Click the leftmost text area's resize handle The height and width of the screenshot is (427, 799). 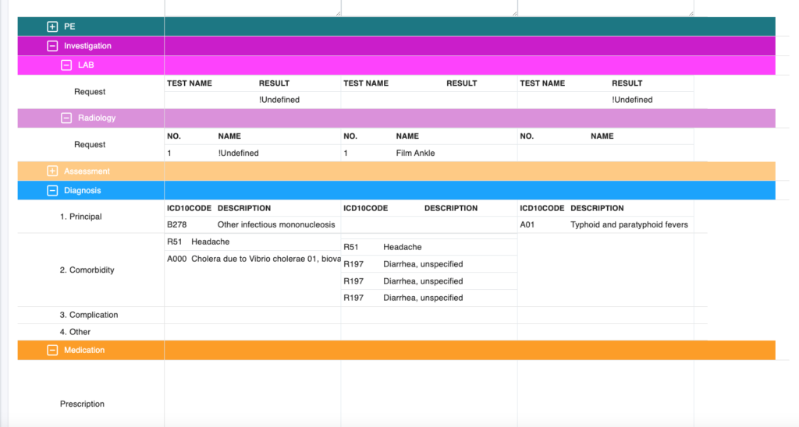click(x=338, y=12)
